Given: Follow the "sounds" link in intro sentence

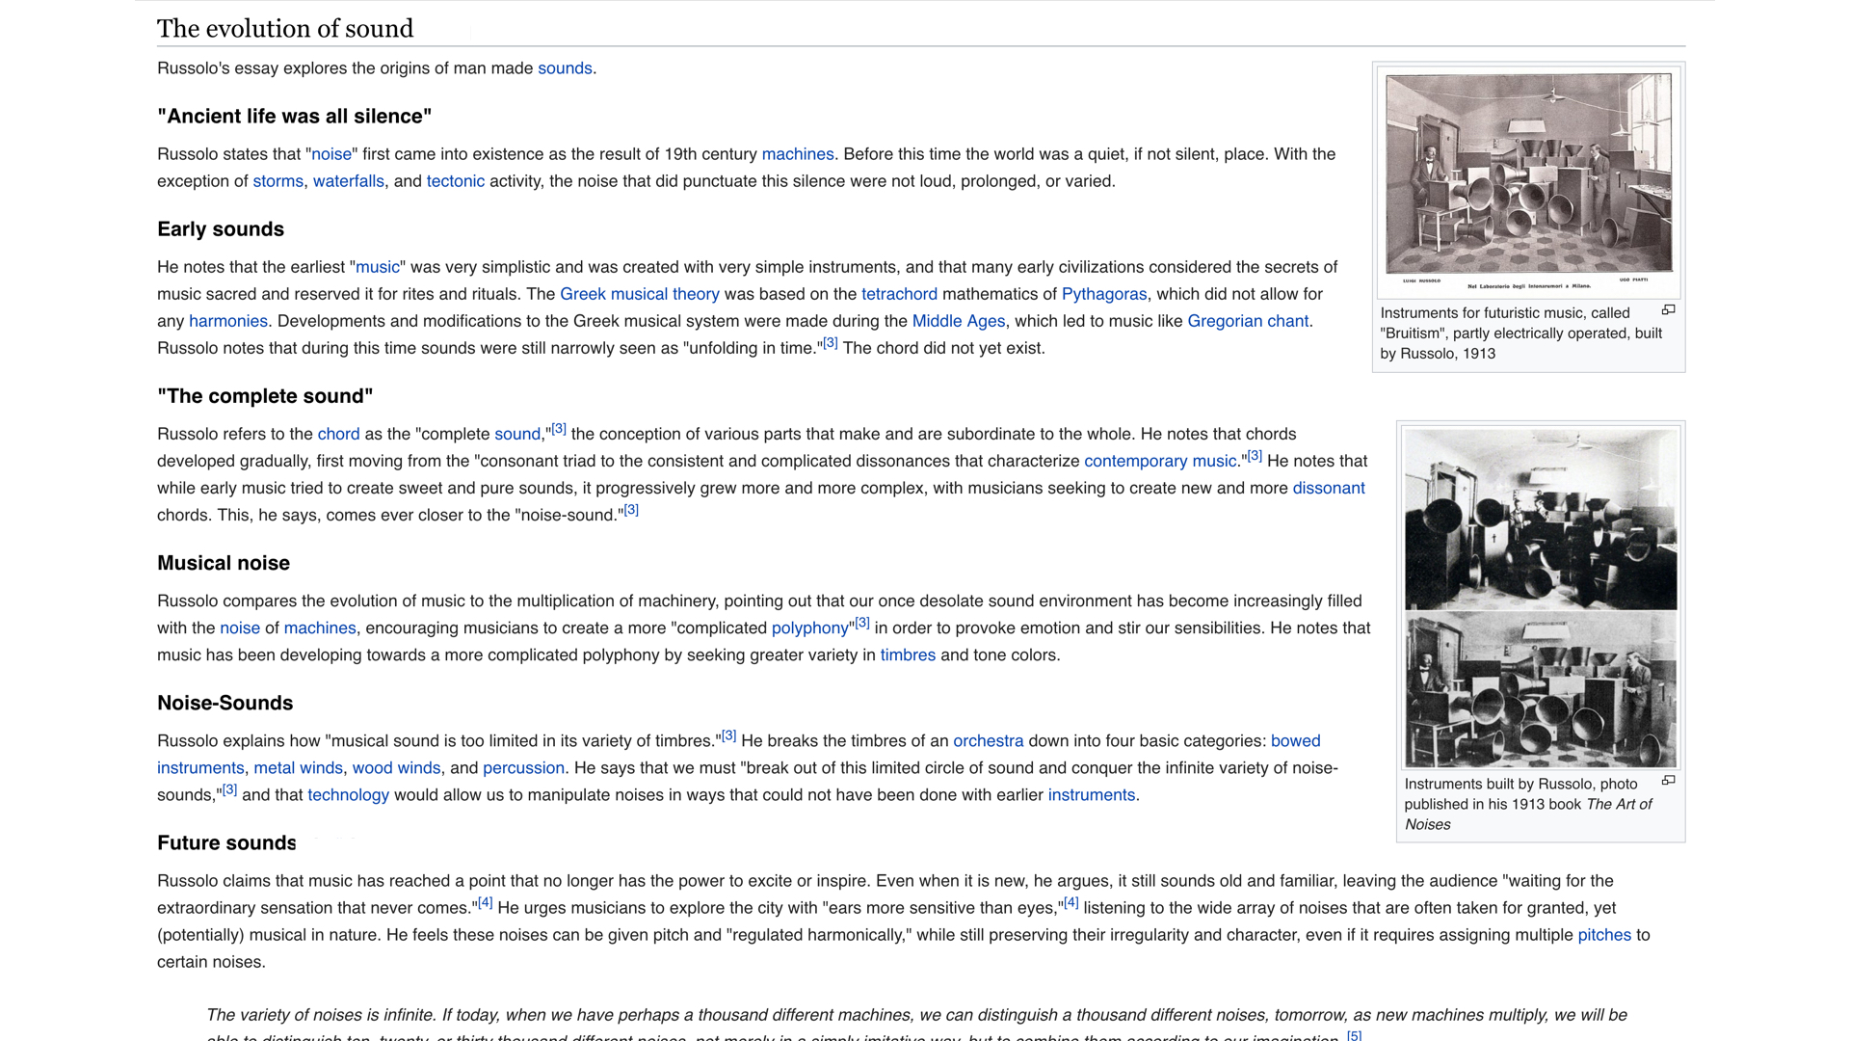Looking at the screenshot, I should [565, 68].
